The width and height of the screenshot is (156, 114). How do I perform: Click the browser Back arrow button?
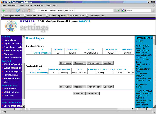4,10
